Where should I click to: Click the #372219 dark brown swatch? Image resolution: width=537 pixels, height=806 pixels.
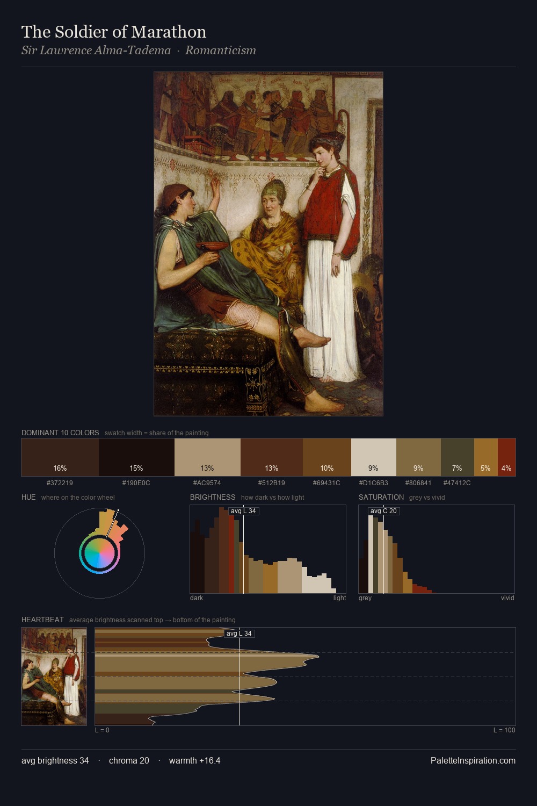(60, 457)
